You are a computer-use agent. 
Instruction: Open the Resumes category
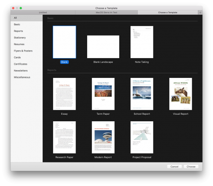tap(27, 44)
